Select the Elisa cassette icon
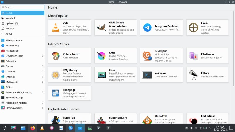Image resolution: width=235 pixels, height=132 pixels. click(101, 75)
